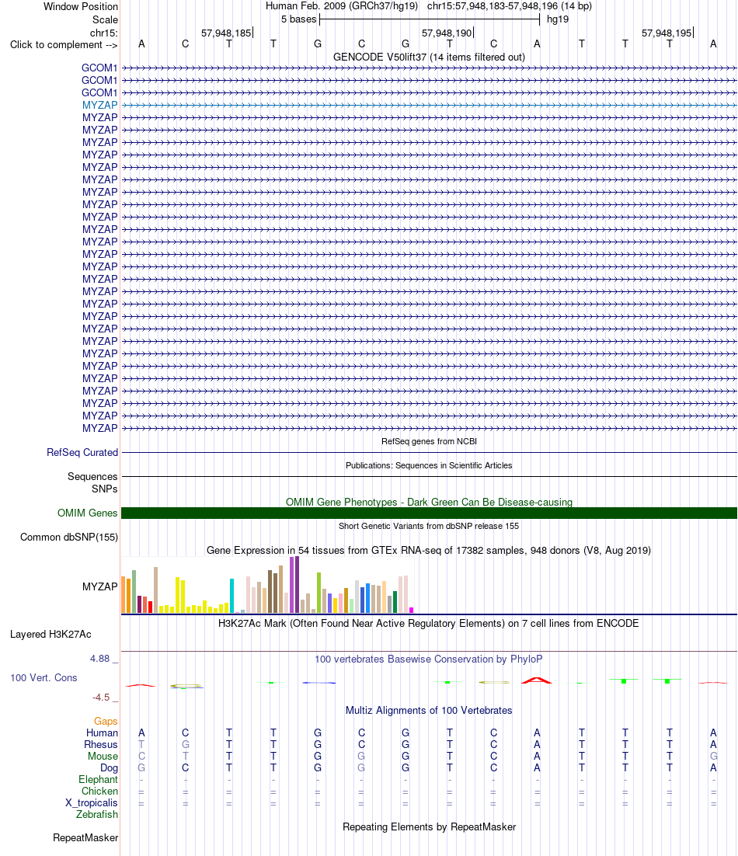Viewport: 738px width, 856px height.
Task: Click the 4.88 PhyloP axis value
Action: pyautogui.click(x=100, y=659)
